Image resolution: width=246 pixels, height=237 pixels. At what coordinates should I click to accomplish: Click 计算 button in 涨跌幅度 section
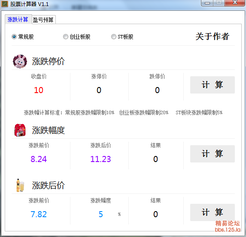point(213,154)
